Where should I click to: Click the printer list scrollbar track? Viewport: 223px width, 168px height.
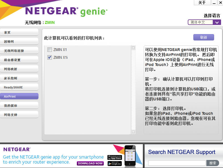[x=133, y=90]
